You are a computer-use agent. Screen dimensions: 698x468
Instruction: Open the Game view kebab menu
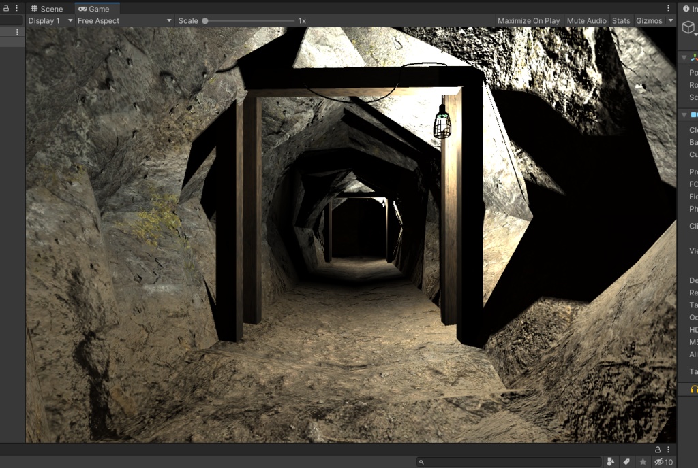coord(668,9)
